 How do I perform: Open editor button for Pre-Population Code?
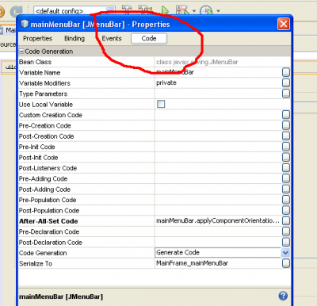286,200
